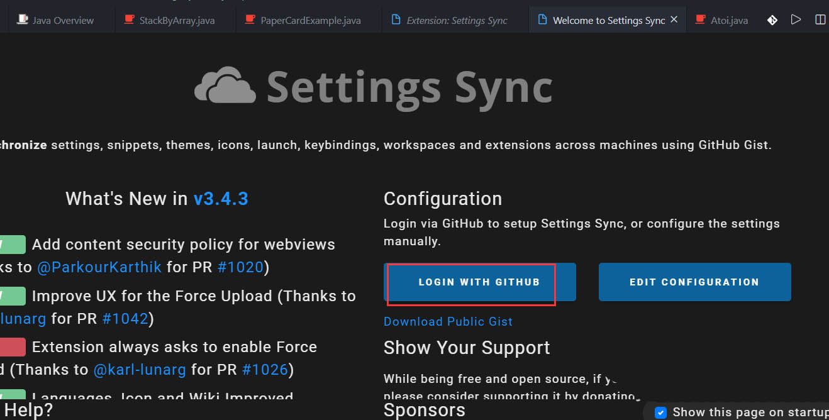Viewport: 829px width, 420px height.
Task: Switch to the PaperCardExample.java tab
Action: 310,21
